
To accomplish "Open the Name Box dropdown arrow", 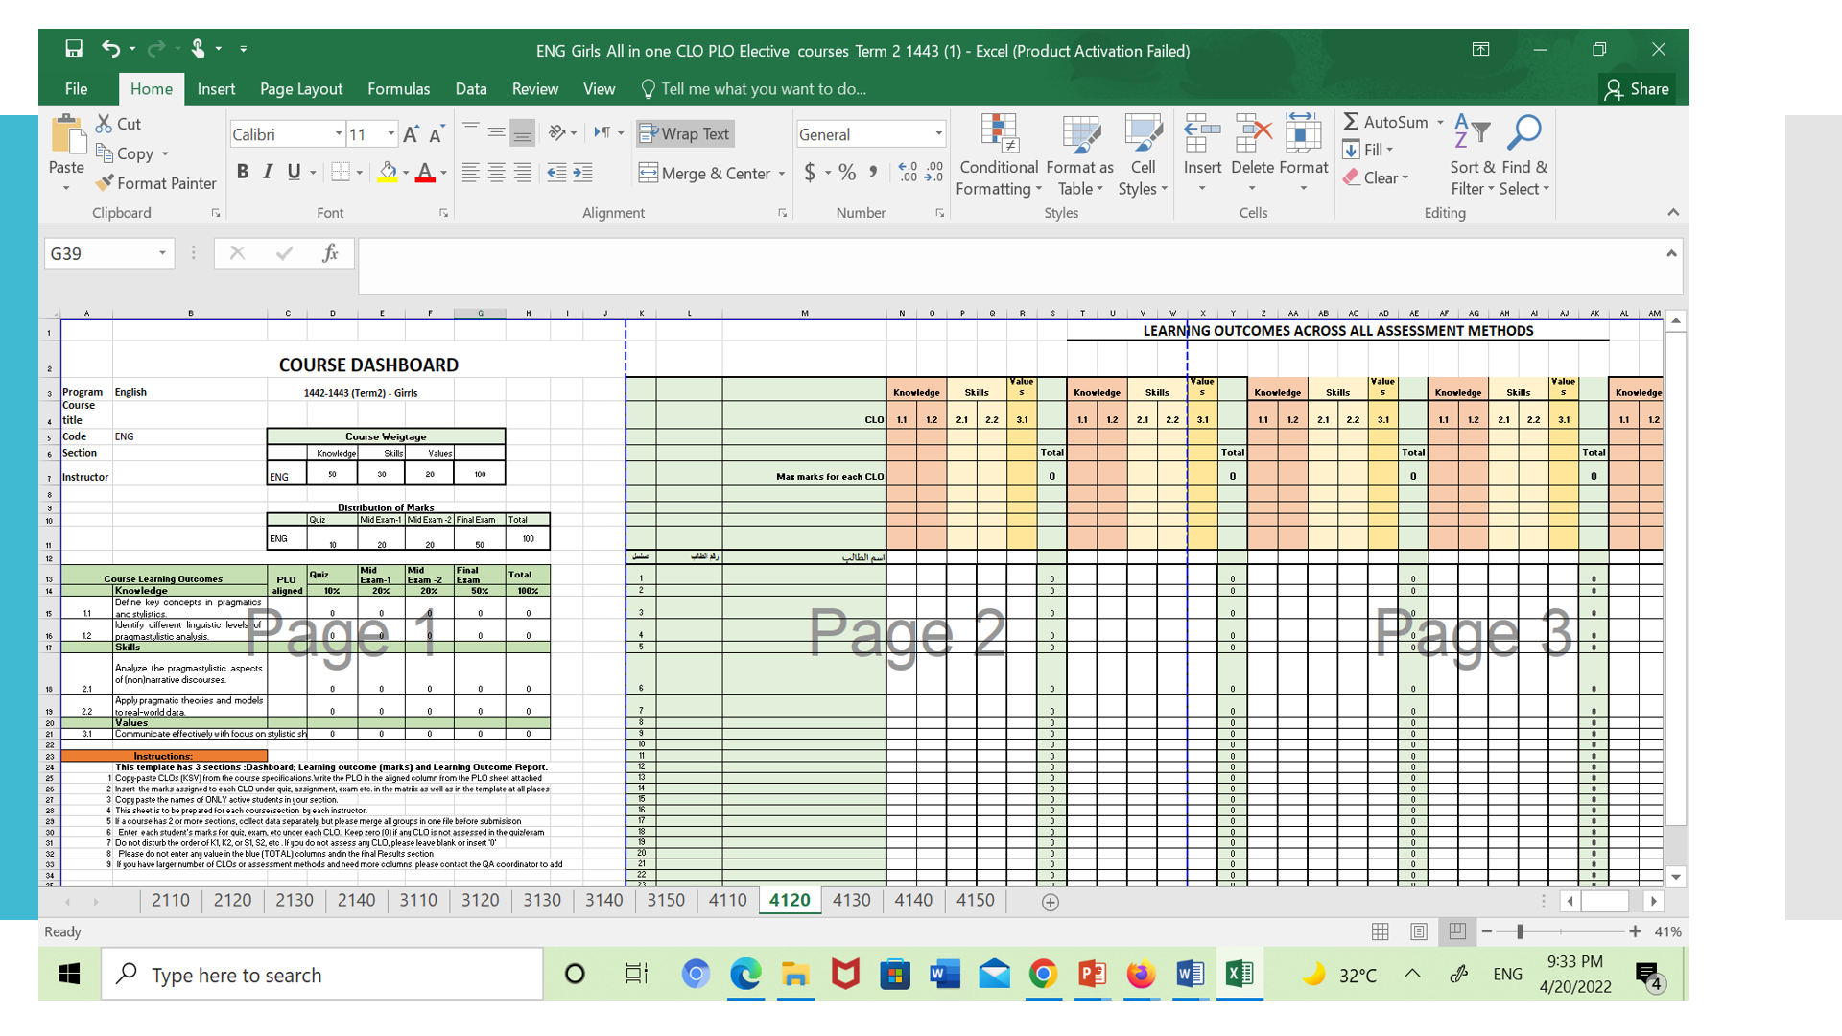I will (x=162, y=253).
